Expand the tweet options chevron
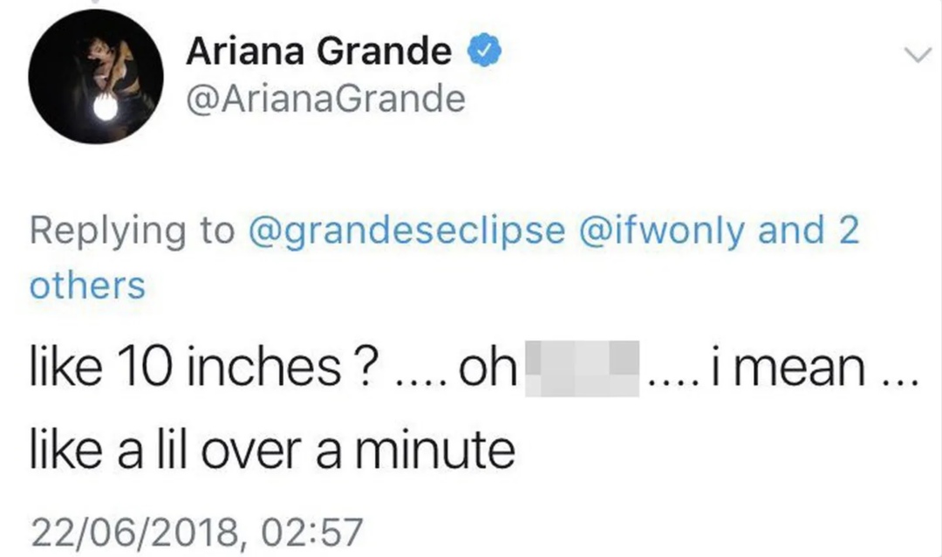The width and height of the screenshot is (942, 557). (918, 55)
